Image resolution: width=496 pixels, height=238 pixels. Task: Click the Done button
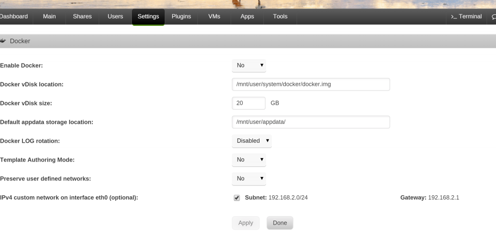tap(280, 223)
